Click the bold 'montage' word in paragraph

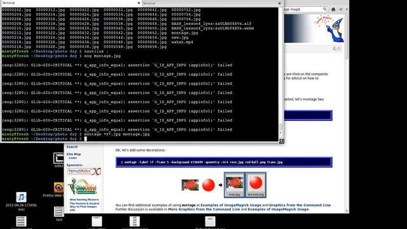pyautogui.click(x=189, y=205)
